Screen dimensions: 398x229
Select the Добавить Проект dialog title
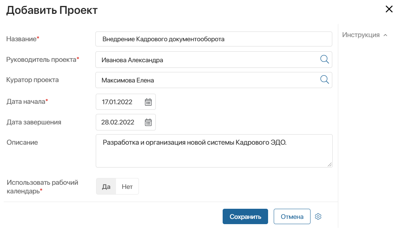click(x=52, y=10)
